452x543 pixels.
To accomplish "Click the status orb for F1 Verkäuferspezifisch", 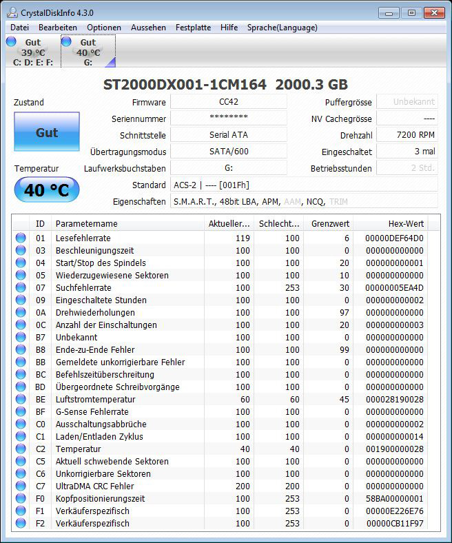I will [21, 511].
